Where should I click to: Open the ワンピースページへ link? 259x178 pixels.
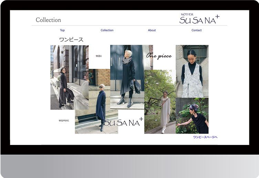205,137
